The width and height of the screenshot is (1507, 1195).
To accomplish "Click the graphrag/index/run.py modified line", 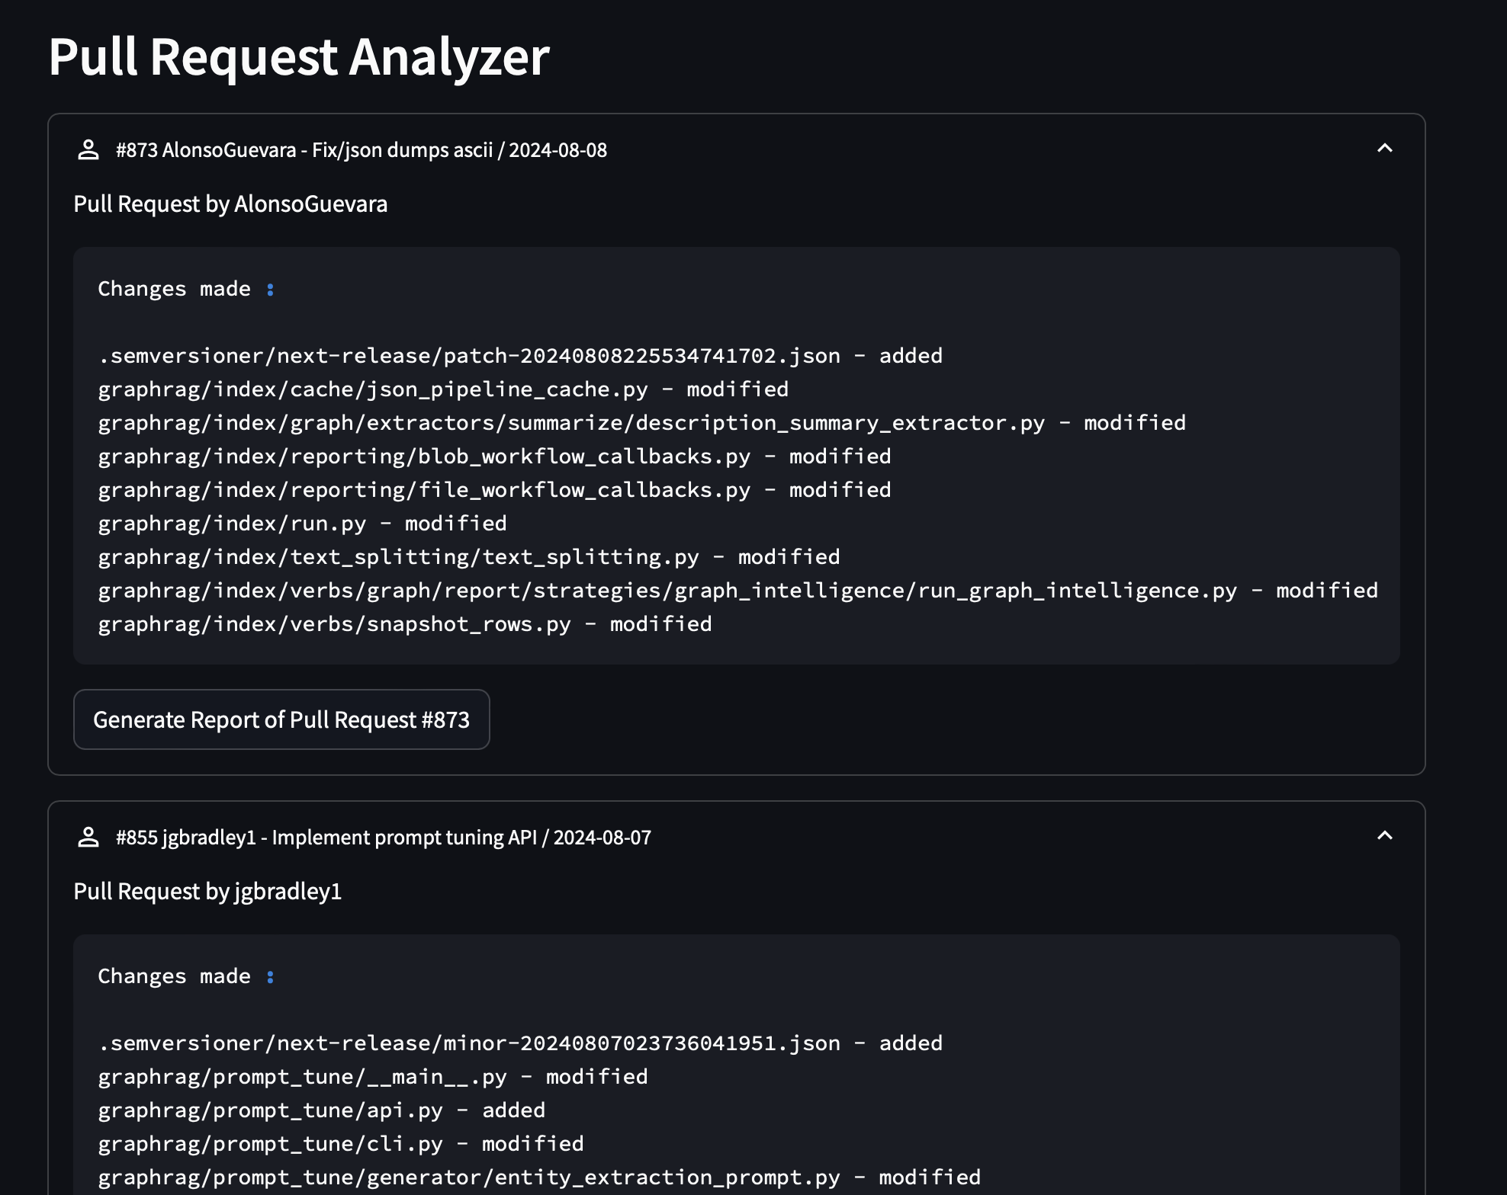I will tap(302, 524).
